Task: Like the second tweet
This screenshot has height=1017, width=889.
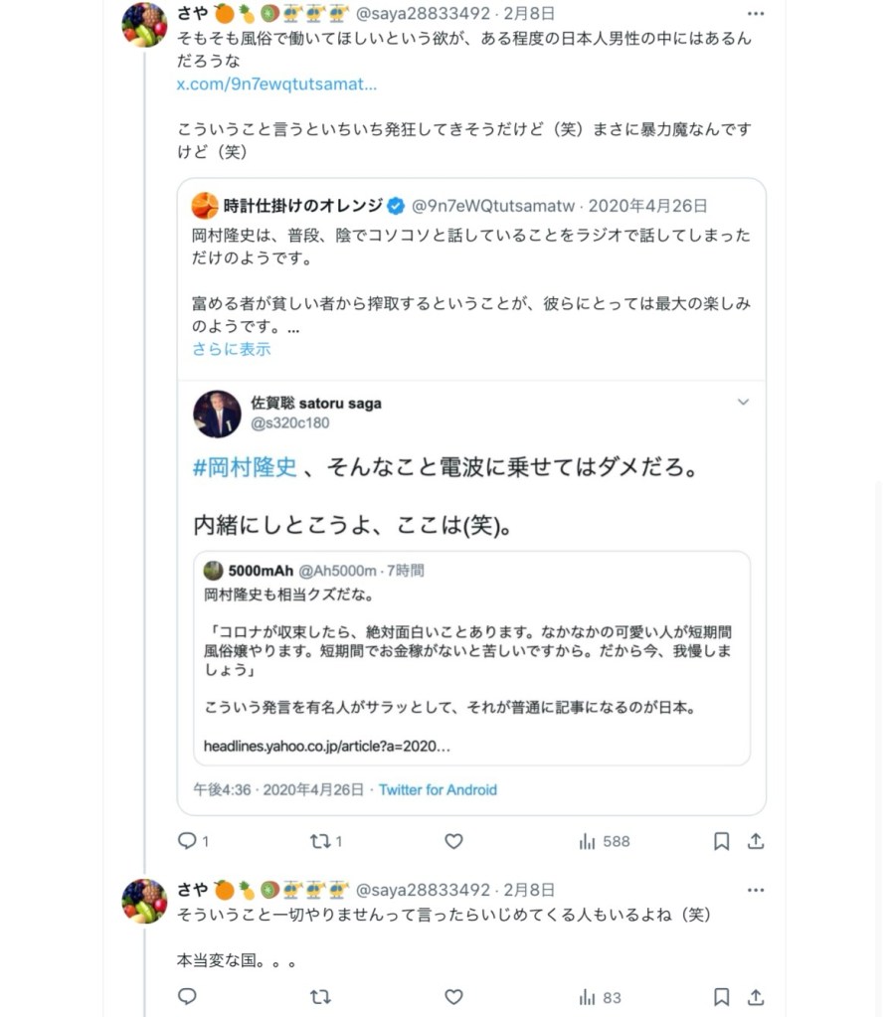Action: click(453, 996)
